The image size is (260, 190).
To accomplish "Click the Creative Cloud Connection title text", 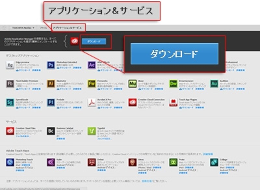I will pyautogui.click(x=151, y=100).
